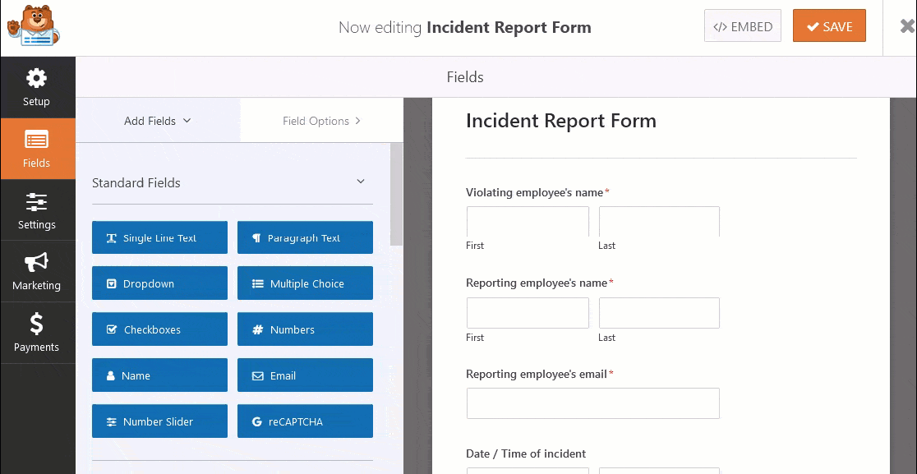Viewport: 917px width, 474px height.
Task: Click the WPForms bear mascot logo
Action: (34, 27)
